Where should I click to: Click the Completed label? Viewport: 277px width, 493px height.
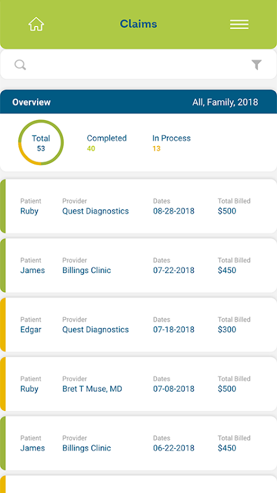pos(106,138)
